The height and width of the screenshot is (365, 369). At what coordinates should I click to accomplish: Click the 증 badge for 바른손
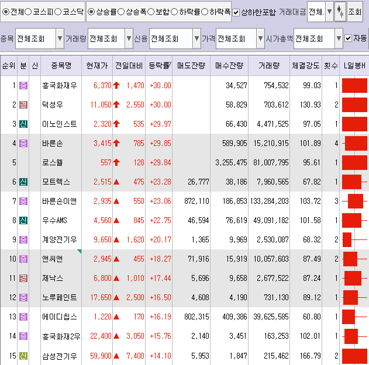23,143
